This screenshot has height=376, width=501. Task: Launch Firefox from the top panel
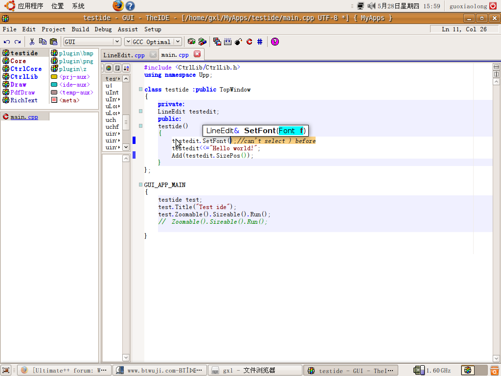click(118, 6)
